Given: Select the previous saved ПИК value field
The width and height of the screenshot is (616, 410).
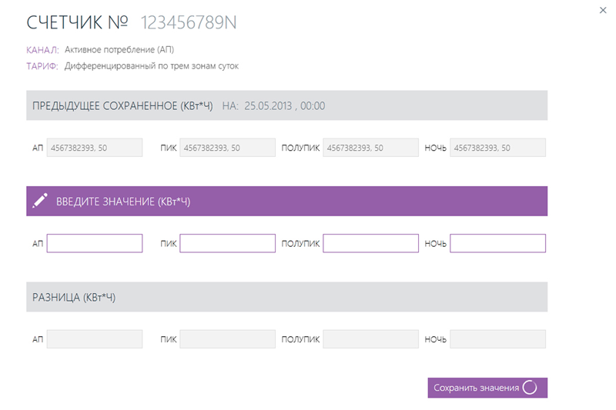Looking at the screenshot, I should point(227,148).
